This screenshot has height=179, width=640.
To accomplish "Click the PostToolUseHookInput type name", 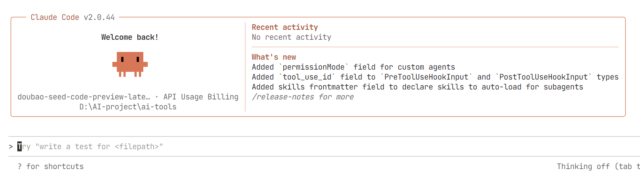I will (x=543, y=77).
